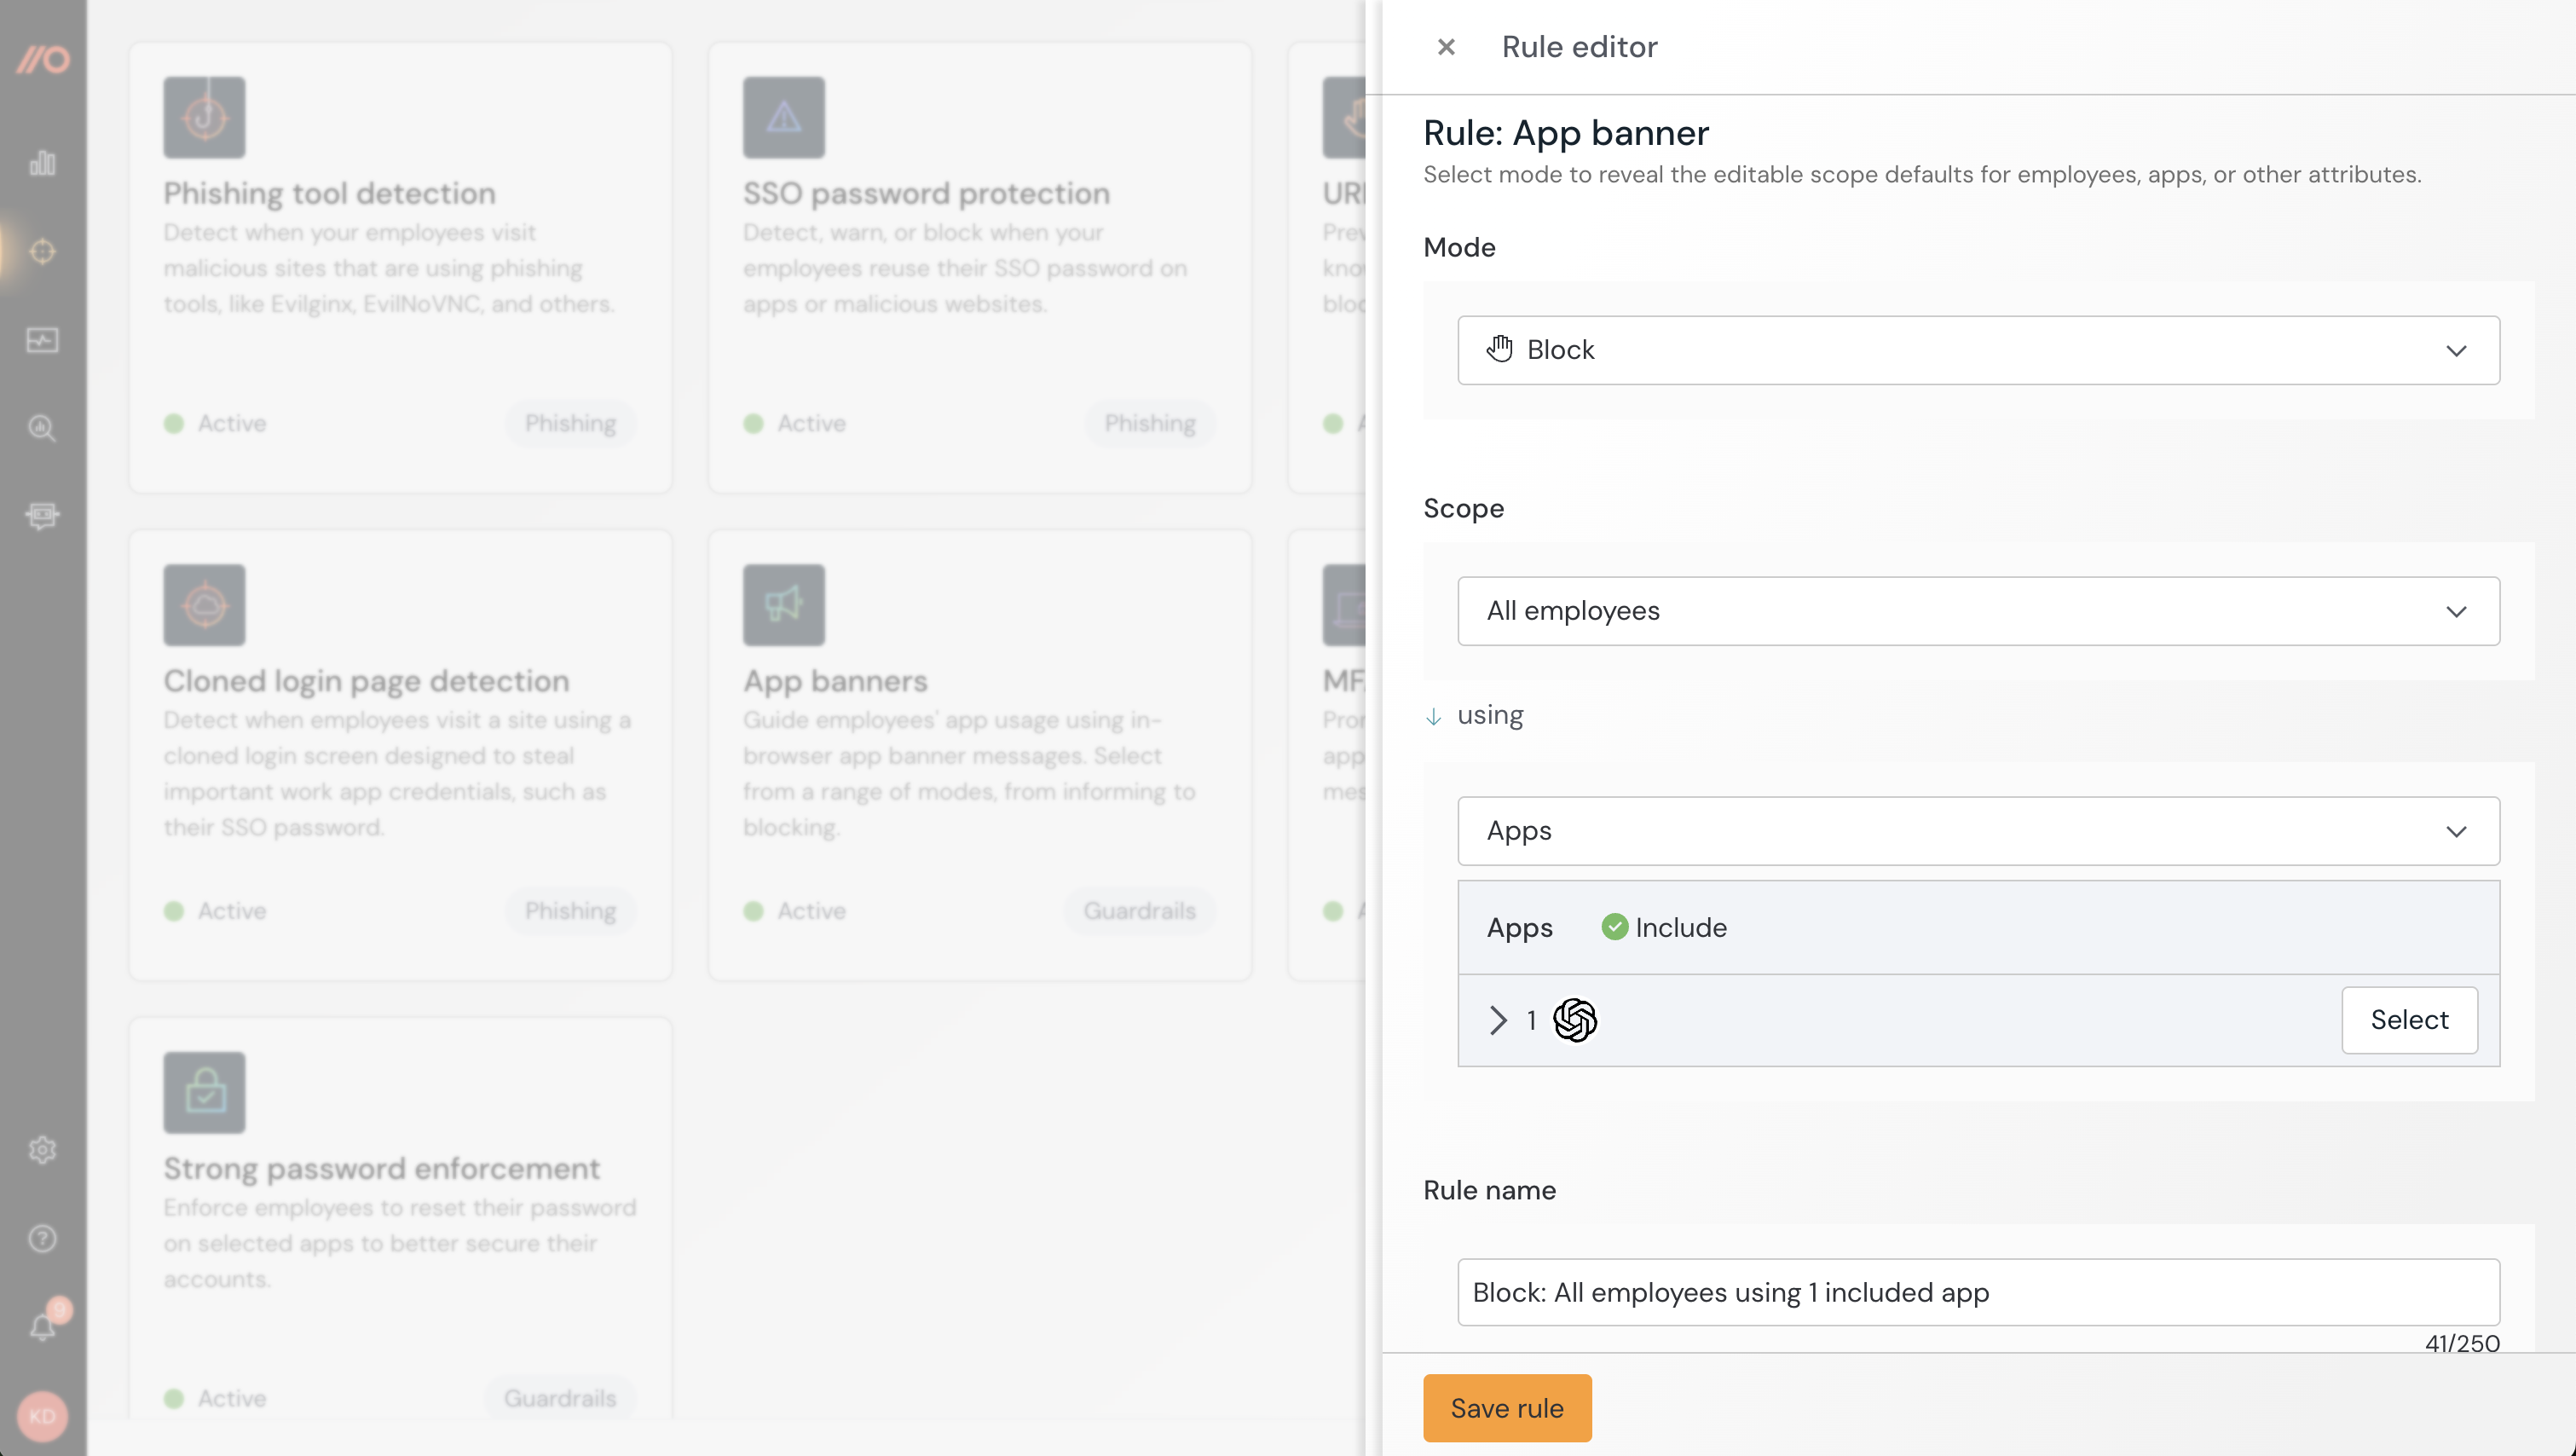This screenshot has height=1456, width=2576.
Task: Open the notifications bell icon
Action: [42, 1327]
